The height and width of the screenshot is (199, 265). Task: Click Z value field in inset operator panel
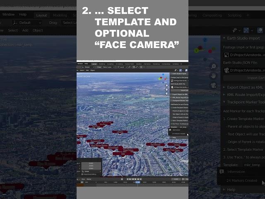tap(91, 168)
